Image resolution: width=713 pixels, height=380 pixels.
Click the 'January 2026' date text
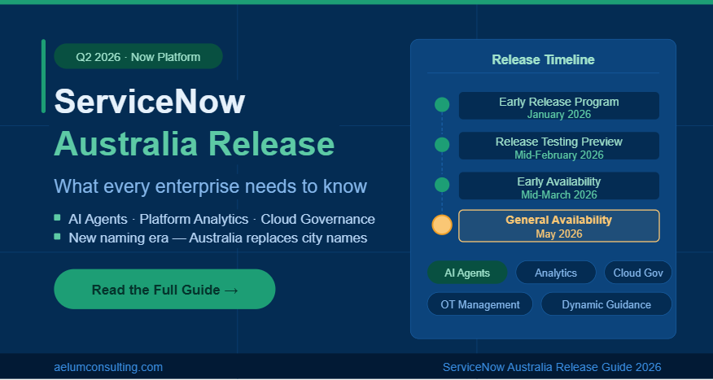tap(559, 114)
